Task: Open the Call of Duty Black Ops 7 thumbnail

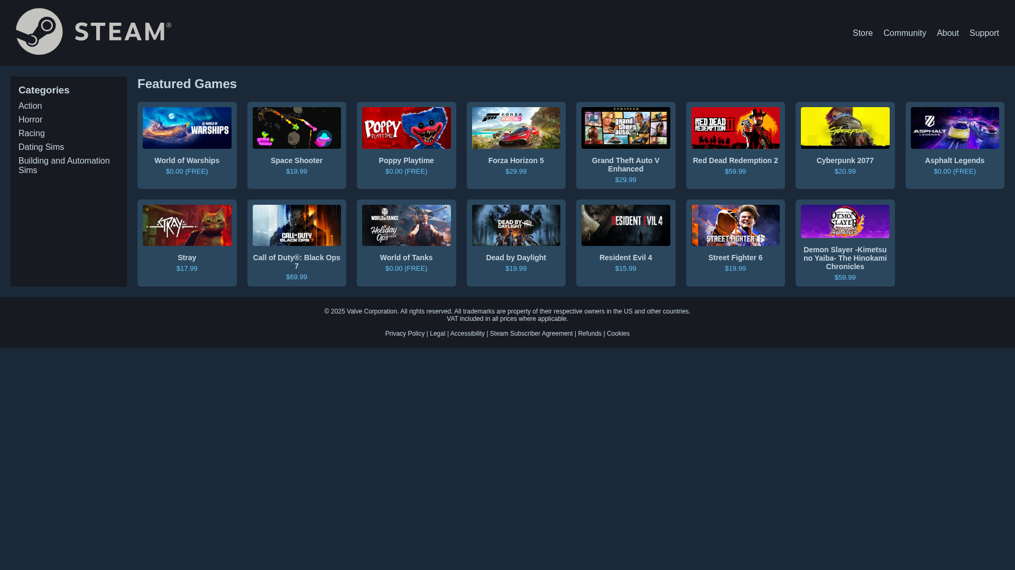Action: tap(297, 225)
